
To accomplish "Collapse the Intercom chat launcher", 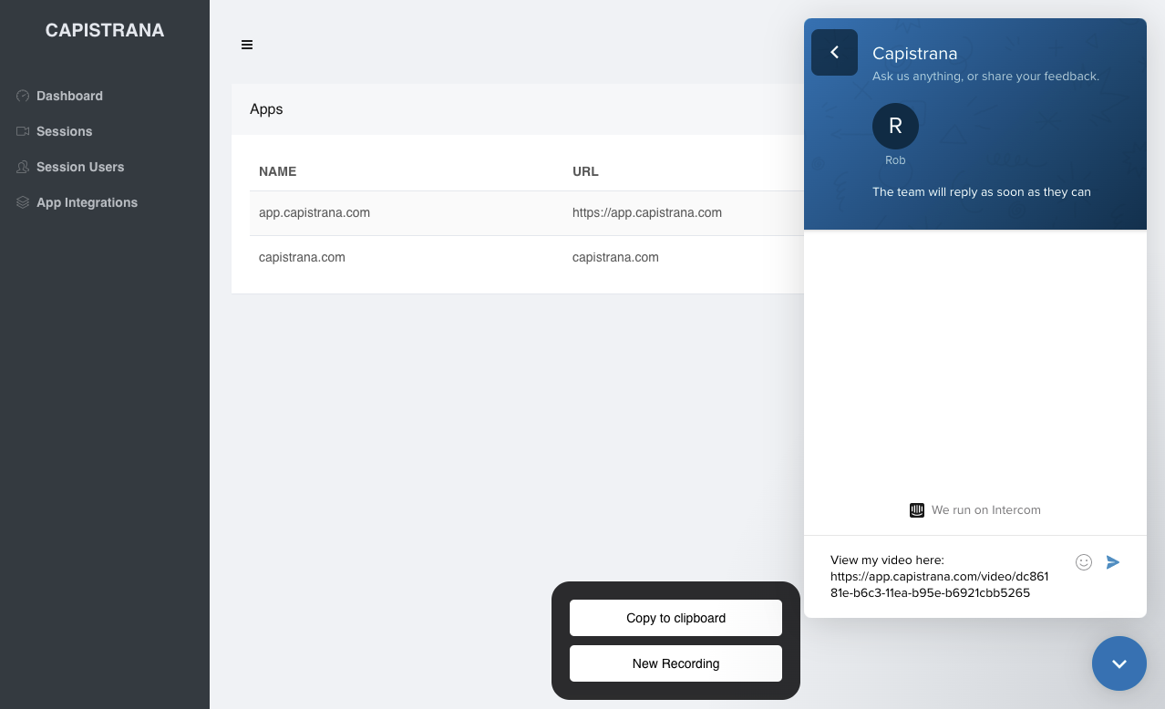I will 1119,663.
